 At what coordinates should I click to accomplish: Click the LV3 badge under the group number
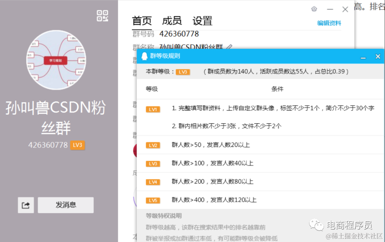(x=78, y=145)
